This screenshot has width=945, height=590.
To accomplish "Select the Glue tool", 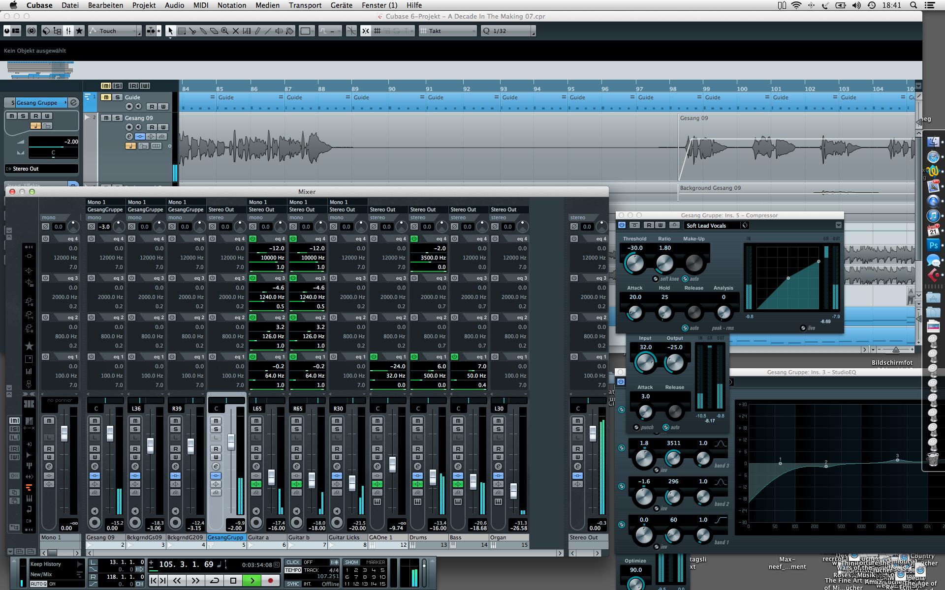I will (x=203, y=31).
